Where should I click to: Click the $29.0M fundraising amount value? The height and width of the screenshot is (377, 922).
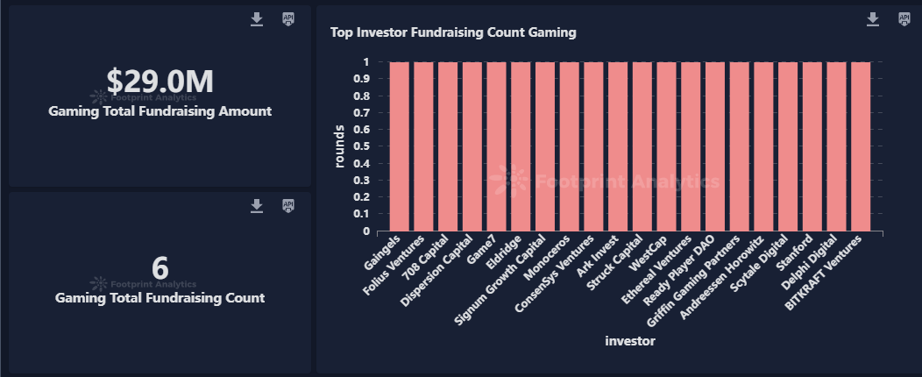click(x=160, y=81)
